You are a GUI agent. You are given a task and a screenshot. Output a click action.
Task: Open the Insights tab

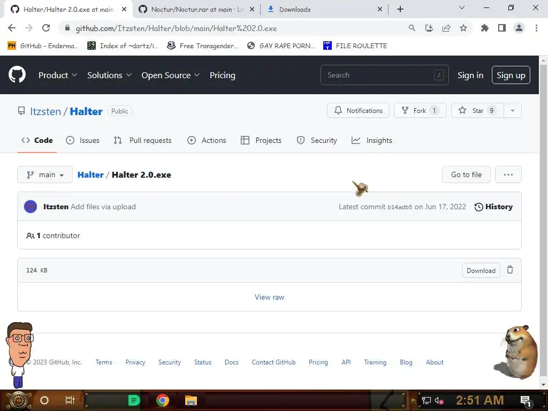(x=371, y=140)
